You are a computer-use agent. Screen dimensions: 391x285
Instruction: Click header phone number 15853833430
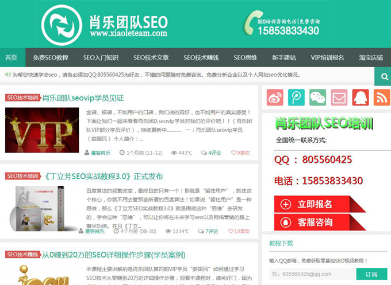coord(289,31)
